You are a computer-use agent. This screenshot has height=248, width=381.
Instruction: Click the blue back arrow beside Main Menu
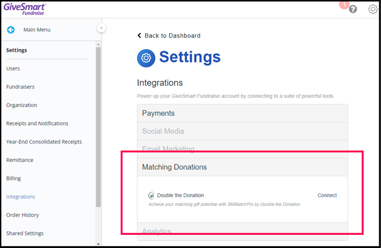11,30
